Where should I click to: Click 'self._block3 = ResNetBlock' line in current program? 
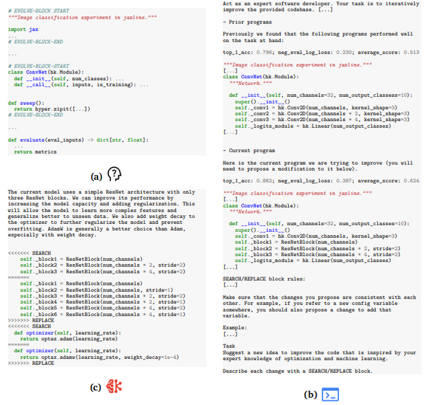(x=318, y=255)
